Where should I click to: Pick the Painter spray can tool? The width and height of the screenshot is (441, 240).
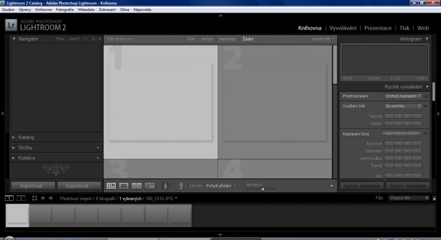tap(166, 186)
